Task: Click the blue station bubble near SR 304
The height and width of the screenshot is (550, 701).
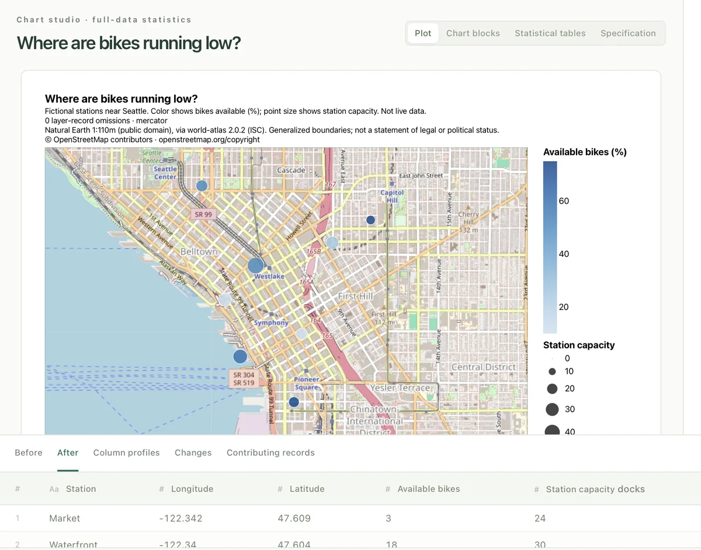Action: click(x=240, y=356)
